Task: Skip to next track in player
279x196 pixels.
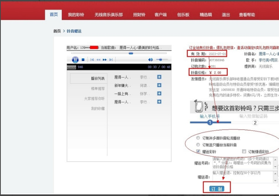Action: [111, 60]
